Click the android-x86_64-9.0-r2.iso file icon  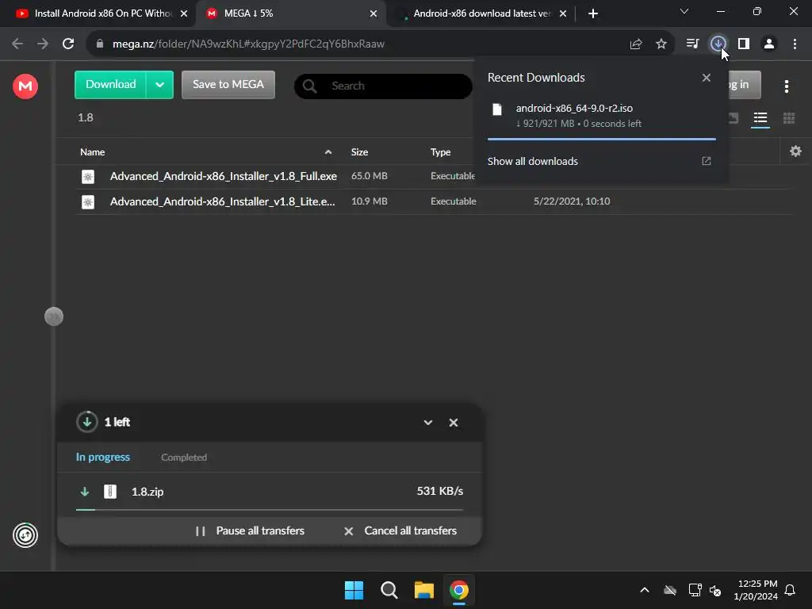[x=497, y=109]
